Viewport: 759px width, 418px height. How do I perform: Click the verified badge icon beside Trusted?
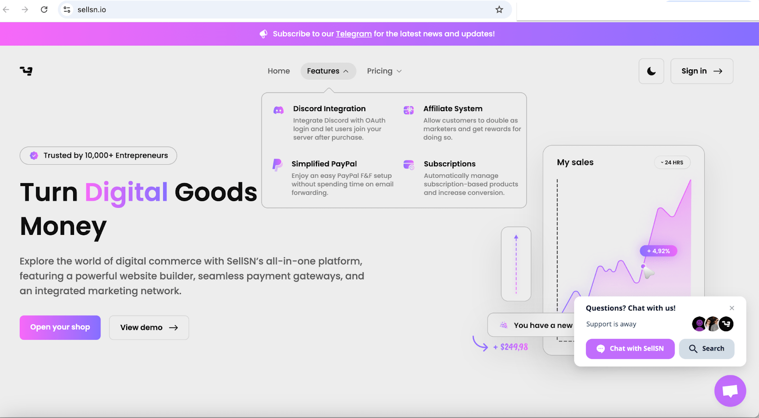pos(34,156)
